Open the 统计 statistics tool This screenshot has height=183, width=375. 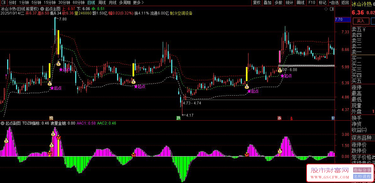click(x=289, y=3)
